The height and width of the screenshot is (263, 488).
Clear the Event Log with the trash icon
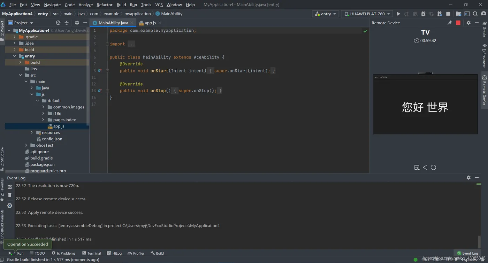click(x=10, y=195)
